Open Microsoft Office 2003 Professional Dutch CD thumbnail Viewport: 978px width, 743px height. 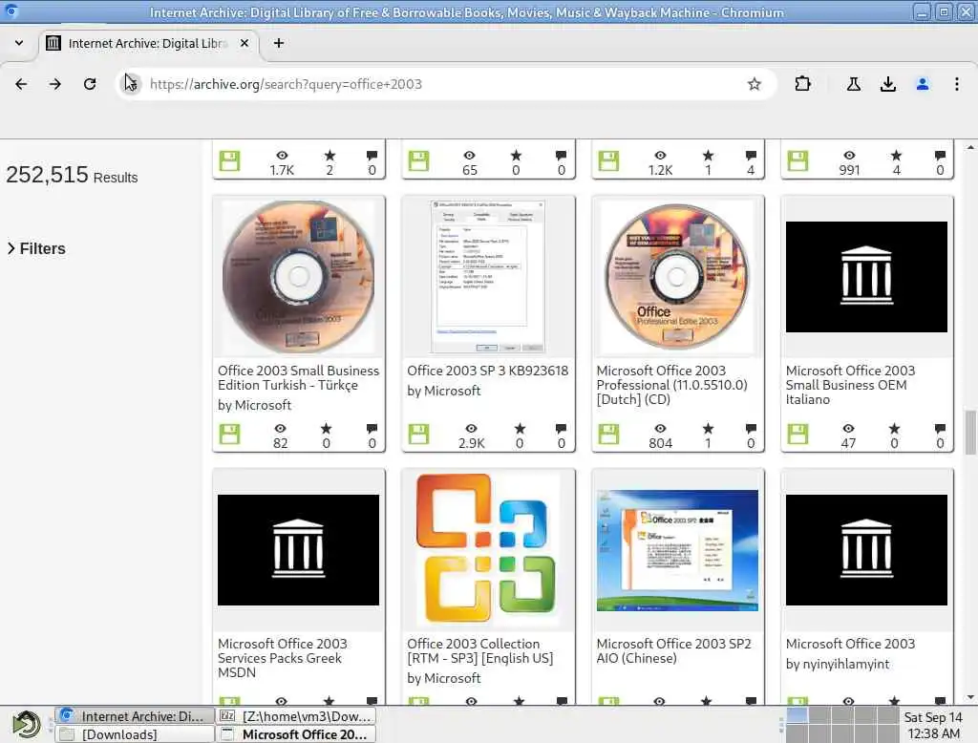[677, 276]
